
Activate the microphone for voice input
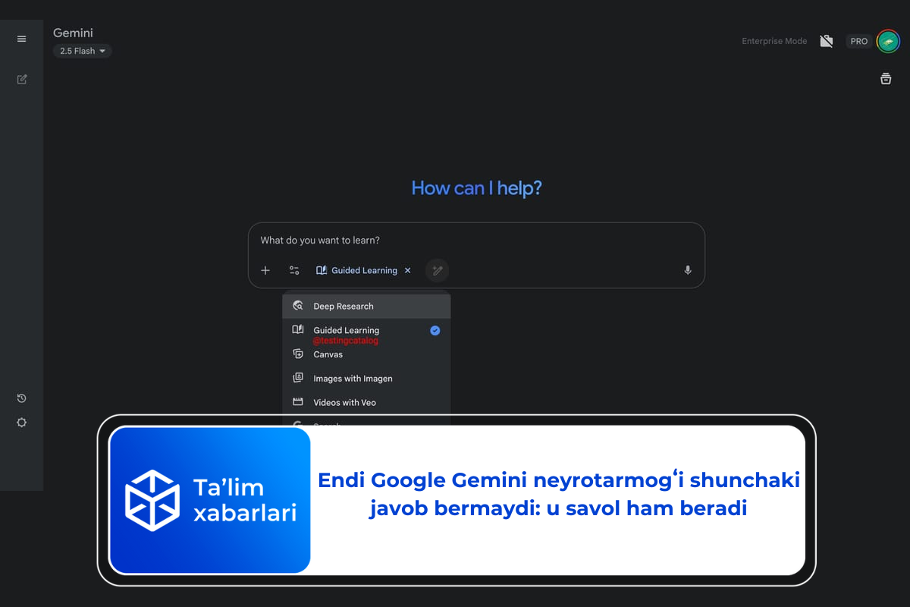(688, 270)
